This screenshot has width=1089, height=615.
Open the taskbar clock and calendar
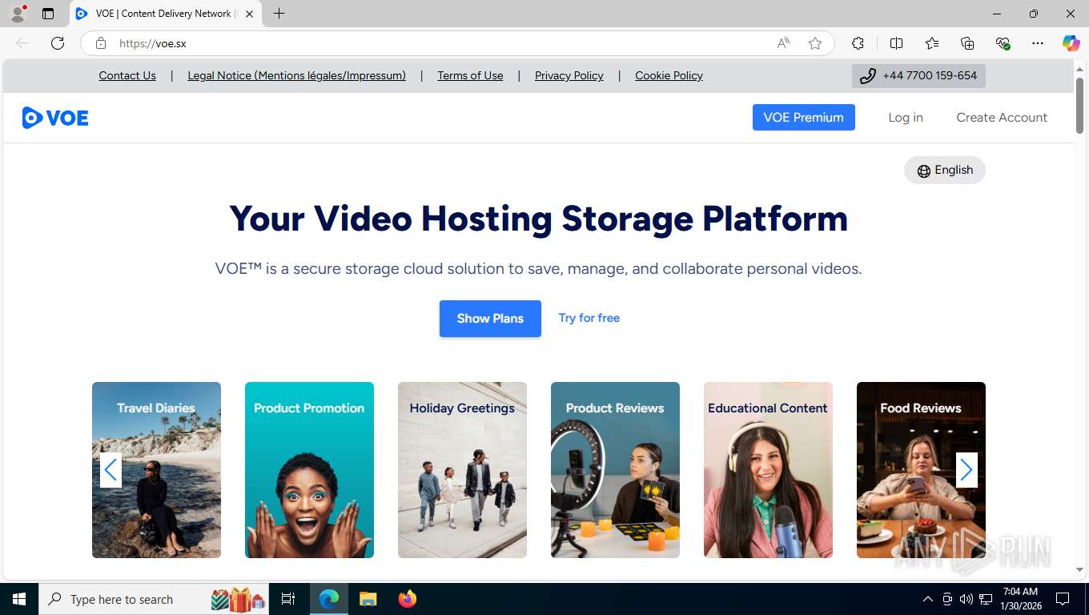point(1020,599)
